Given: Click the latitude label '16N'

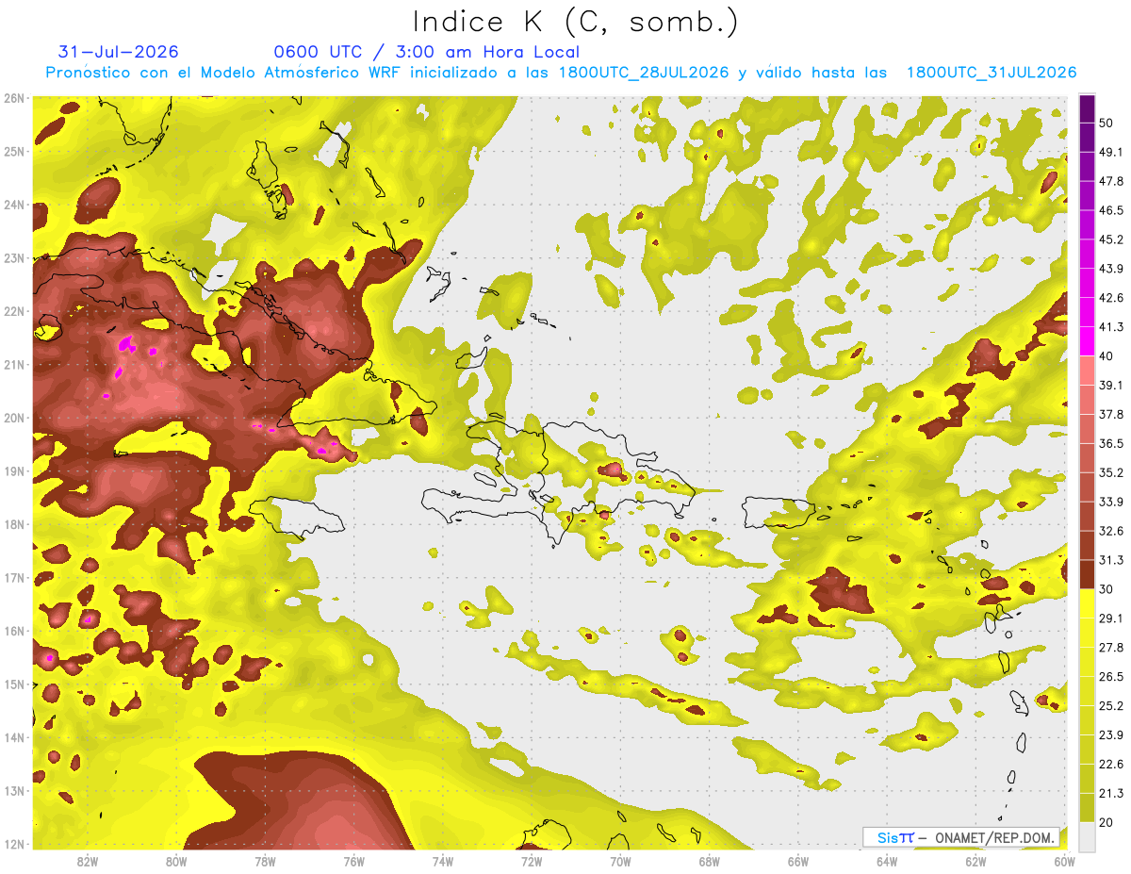Looking at the screenshot, I should tap(14, 631).
